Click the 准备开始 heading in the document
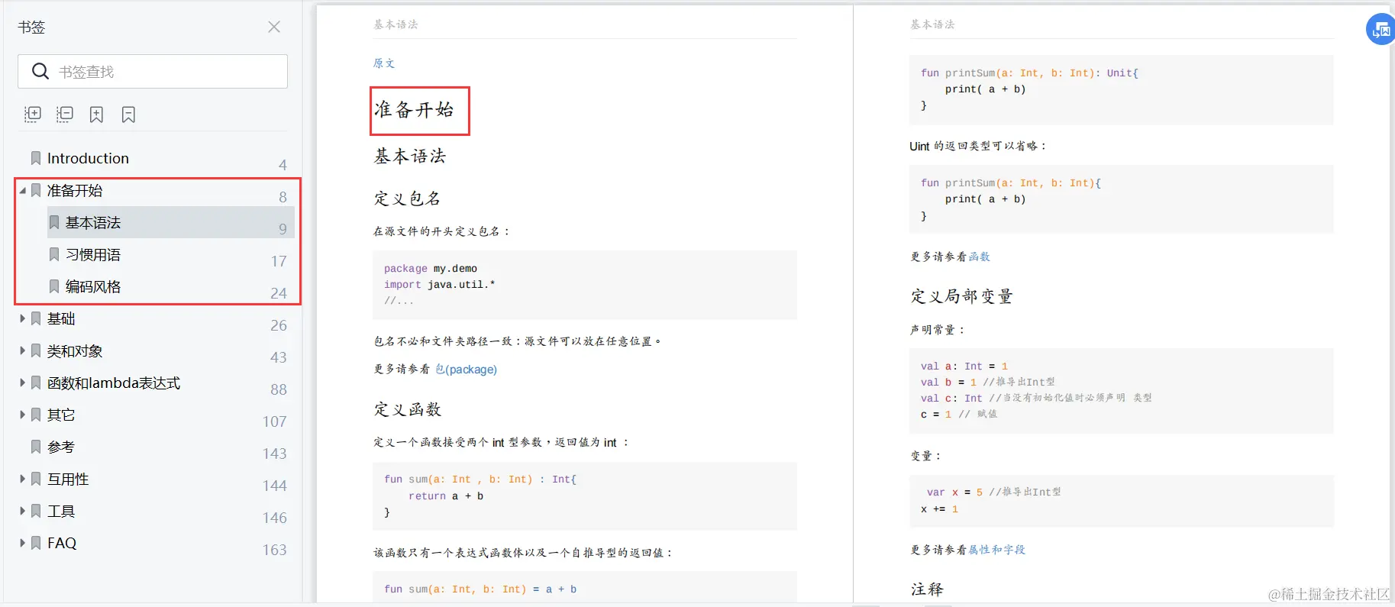 point(414,110)
